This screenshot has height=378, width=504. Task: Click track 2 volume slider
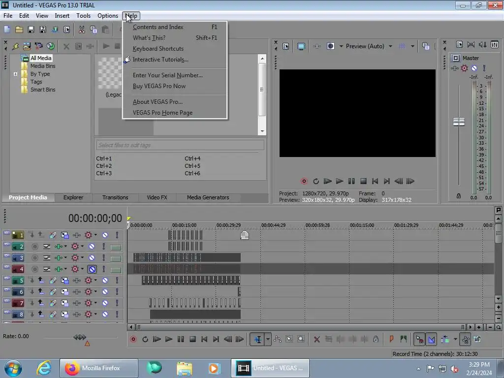(116, 247)
